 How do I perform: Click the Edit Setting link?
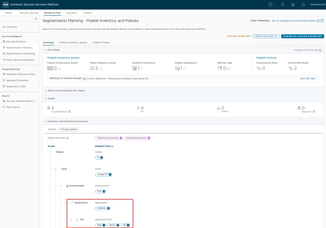[x=307, y=79]
